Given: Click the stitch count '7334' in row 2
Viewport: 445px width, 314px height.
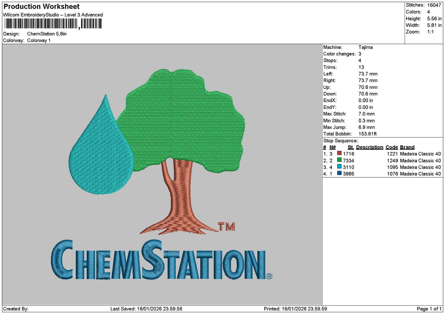Looking at the screenshot, I should pos(349,161).
